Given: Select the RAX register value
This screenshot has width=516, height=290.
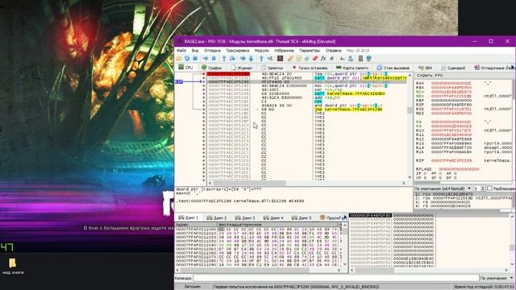Looking at the screenshot, I should pyautogui.click(x=451, y=84).
